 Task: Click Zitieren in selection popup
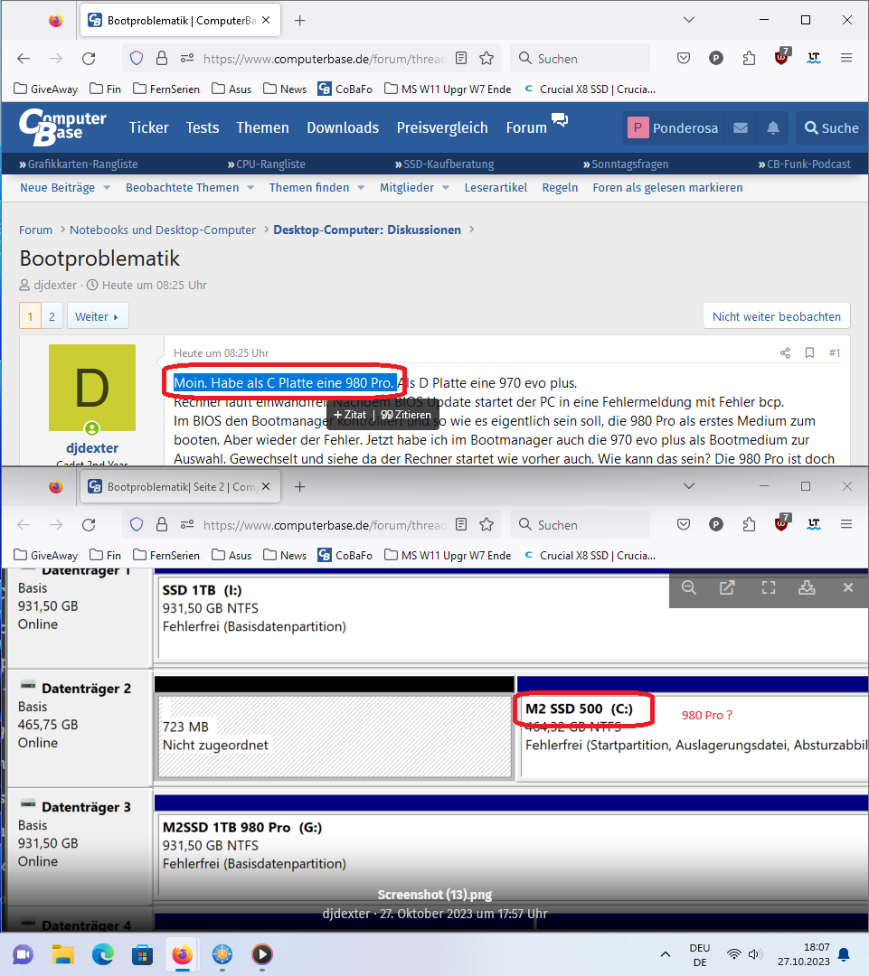pos(406,415)
